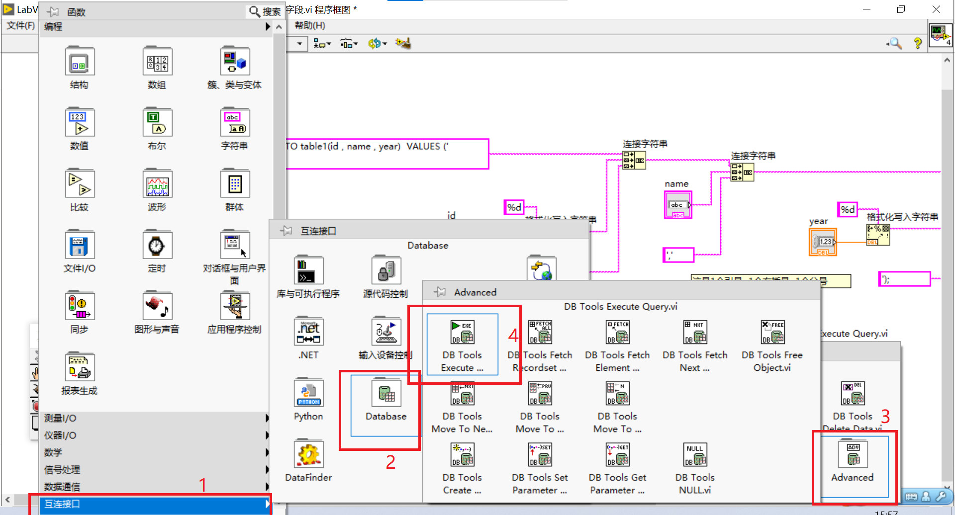Open context help with the question mark button

click(918, 43)
